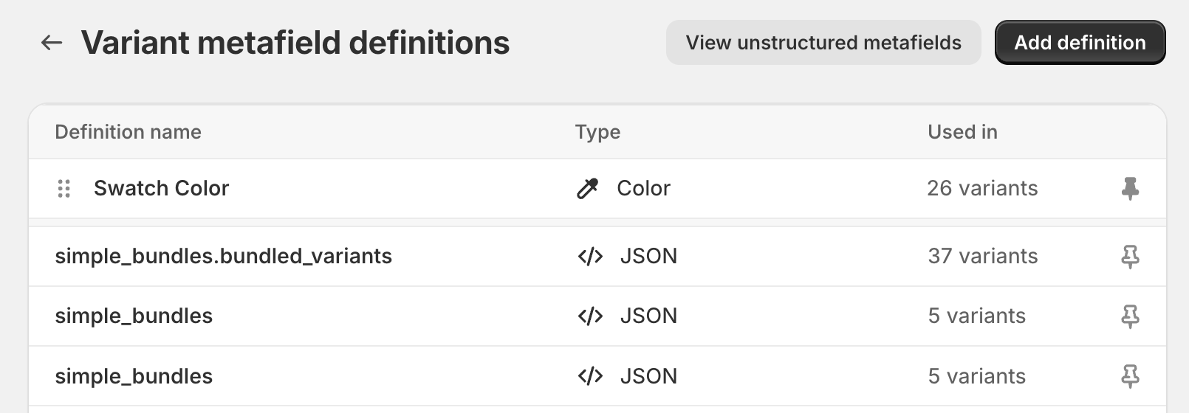Click the Color type label

[643, 189]
